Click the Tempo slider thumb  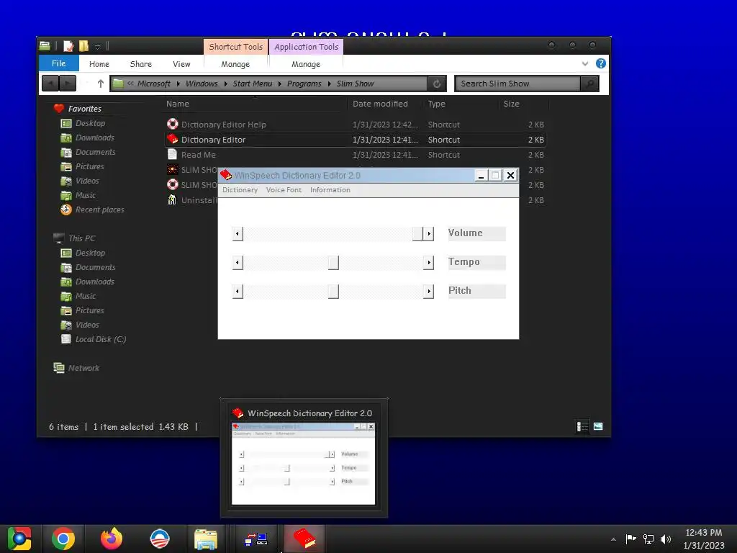(x=333, y=263)
